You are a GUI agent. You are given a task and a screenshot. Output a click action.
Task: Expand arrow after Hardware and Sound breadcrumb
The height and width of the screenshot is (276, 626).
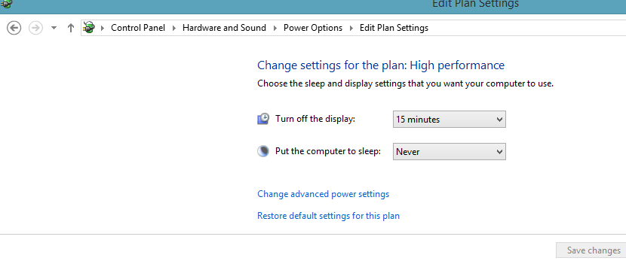[275, 28]
